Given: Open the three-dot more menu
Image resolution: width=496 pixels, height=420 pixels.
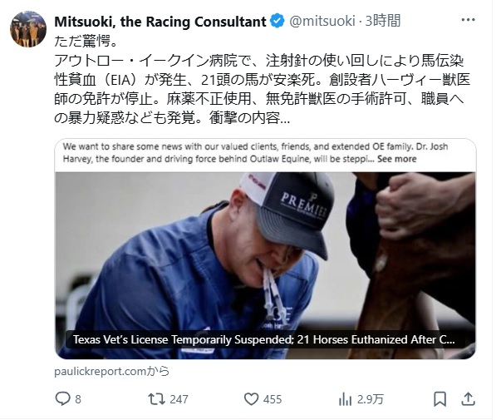Looking at the screenshot, I should coord(468,20).
